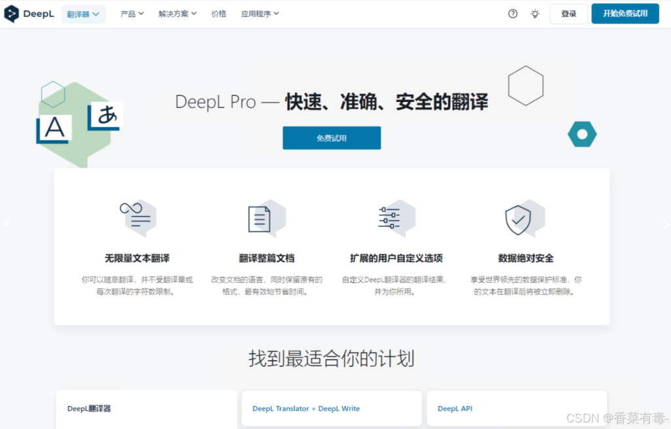671x429 pixels.
Task: Click the right carousel arrow
Action: 665,224
